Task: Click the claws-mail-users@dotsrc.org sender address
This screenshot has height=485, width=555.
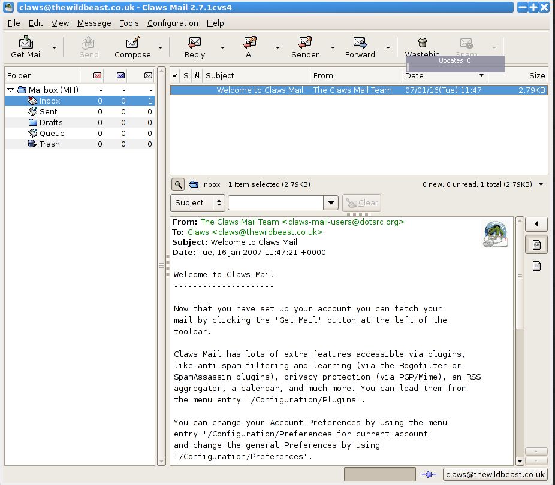Action: 343,222
